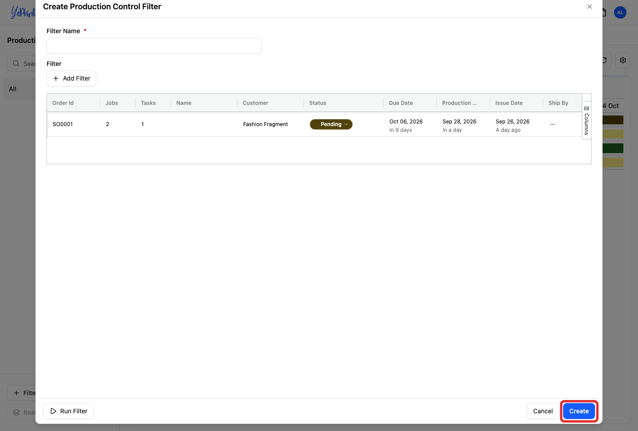Viewport: 638px width, 431px height.
Task: Click the Sep 26, 2026 issue date
Action: point(513,122)
